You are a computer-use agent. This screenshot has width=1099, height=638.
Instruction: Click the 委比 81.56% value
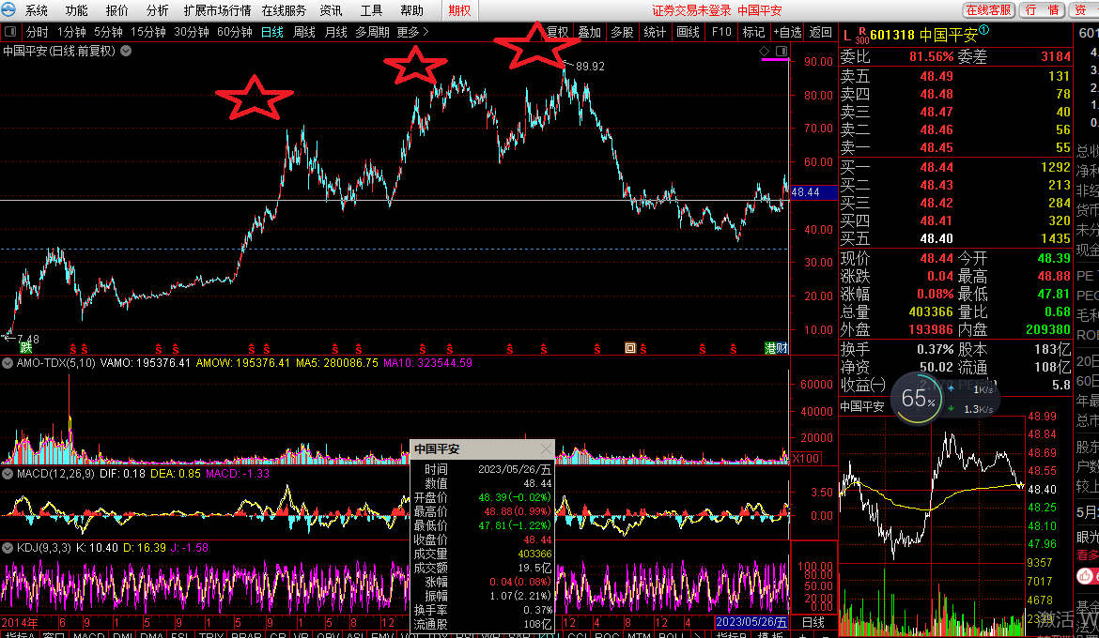pyautogui.click(x=932, y=56)
